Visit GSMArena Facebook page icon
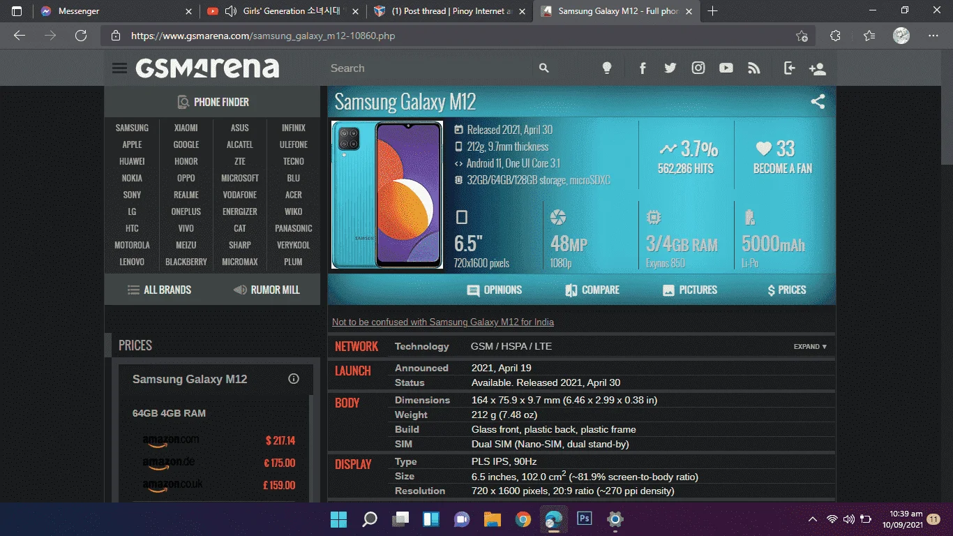 [x=643, y=68]
